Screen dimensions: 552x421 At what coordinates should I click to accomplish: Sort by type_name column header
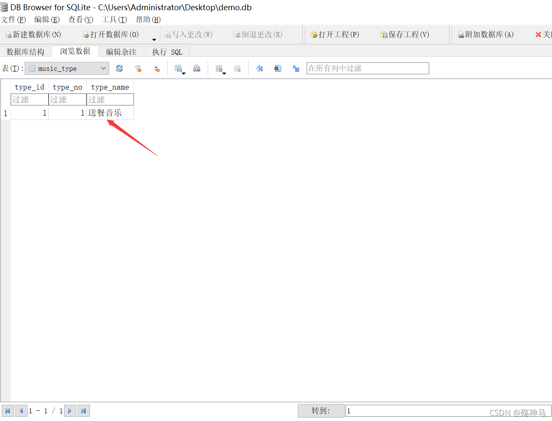[110, 87]
